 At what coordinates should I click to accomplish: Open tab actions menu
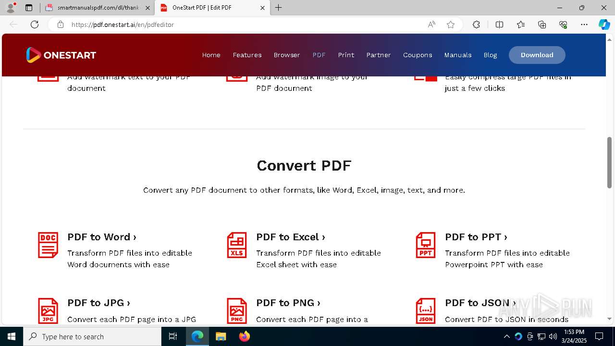point(29,8)
